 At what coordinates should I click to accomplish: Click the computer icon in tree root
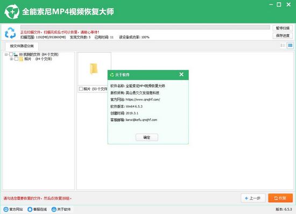pyautogui.click(x=16, y=54)
